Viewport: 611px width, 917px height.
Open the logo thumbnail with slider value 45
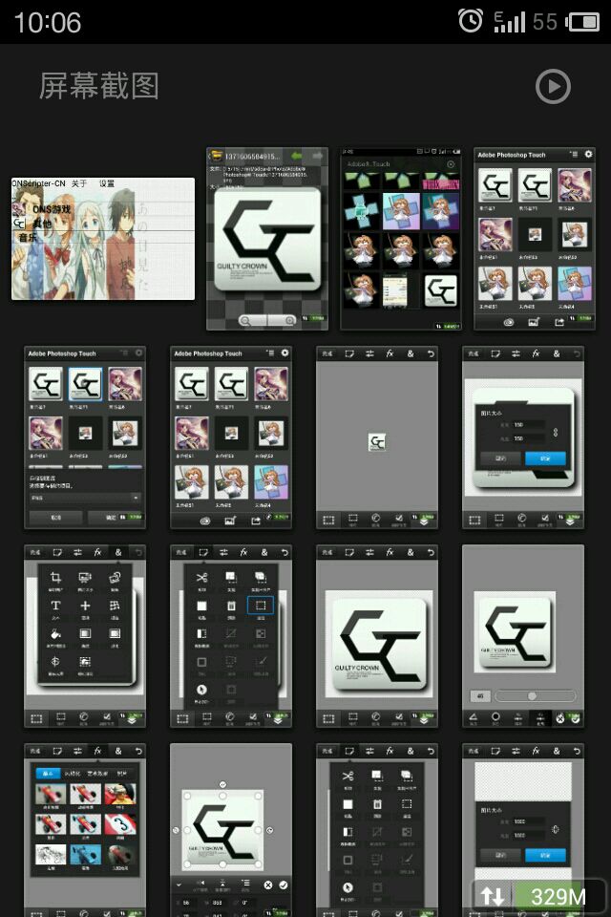523,636
